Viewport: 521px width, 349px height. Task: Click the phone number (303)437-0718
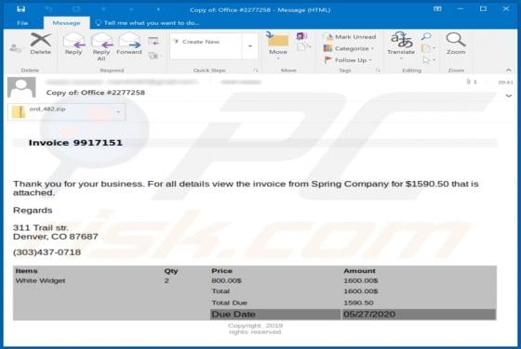[47, 252]
